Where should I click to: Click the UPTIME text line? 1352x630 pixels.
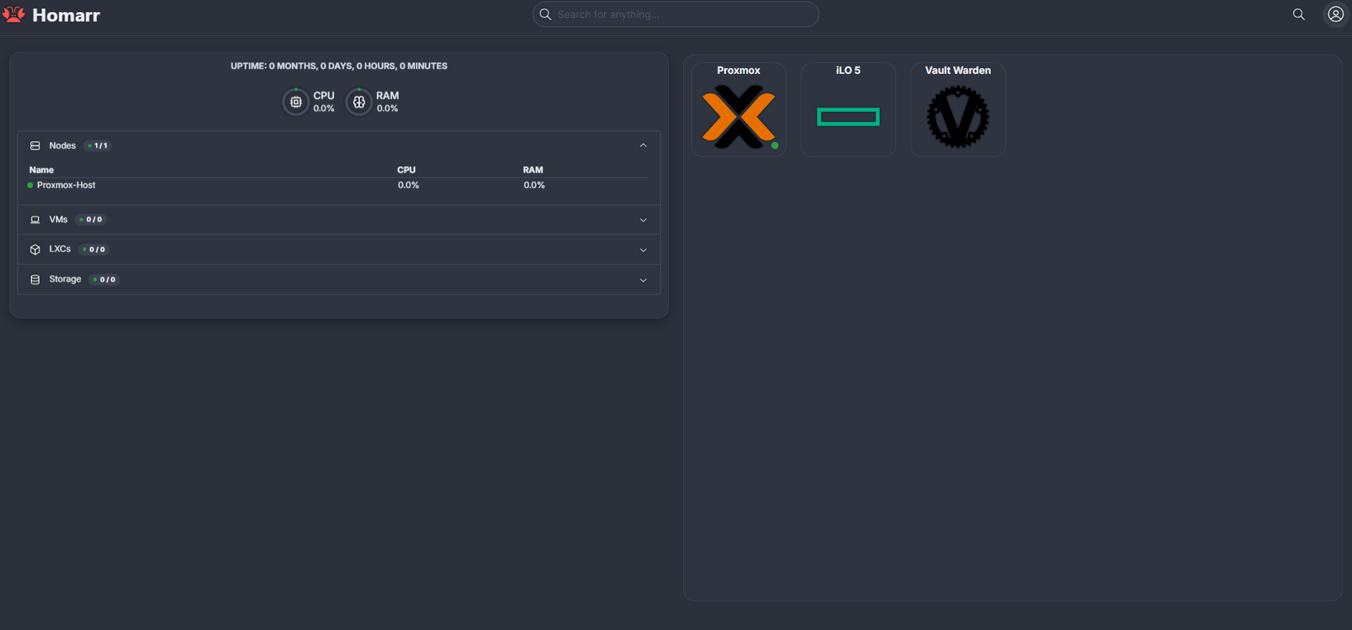[339, 66]
